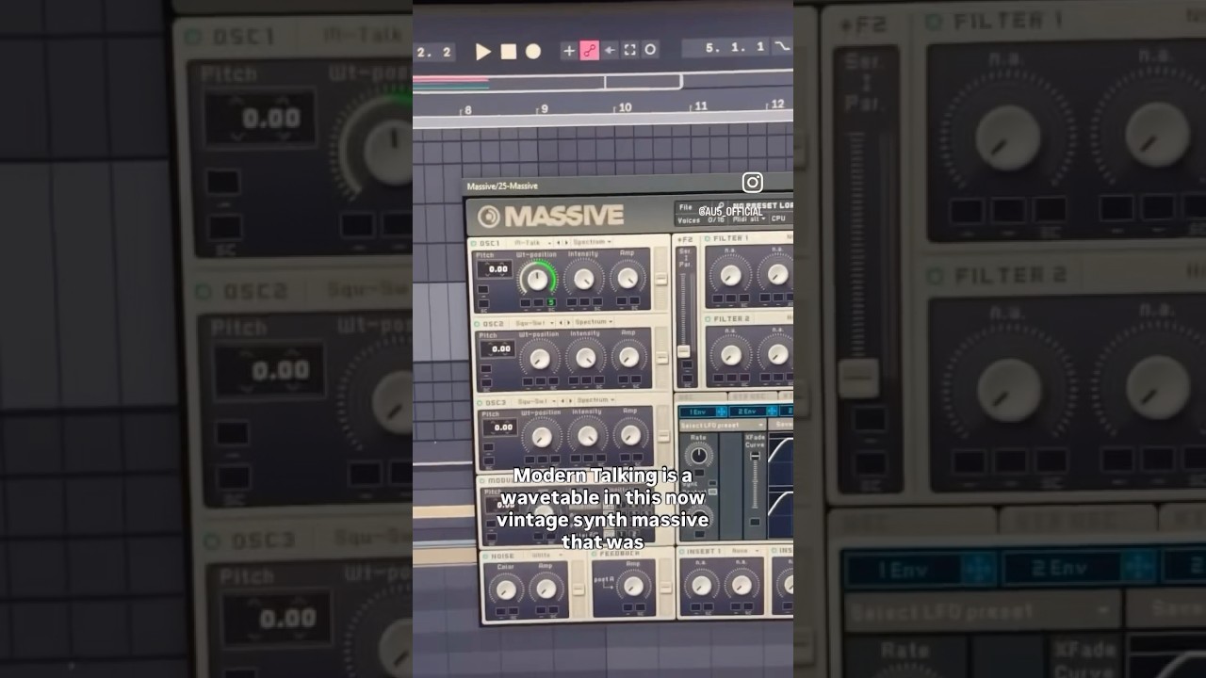The height and width of the screenshot is (678, 1206).
Task: Click the first knob in Insert 1
Action: click(x=701, y=585)
